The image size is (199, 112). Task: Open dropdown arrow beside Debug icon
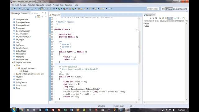click(57, 9)
